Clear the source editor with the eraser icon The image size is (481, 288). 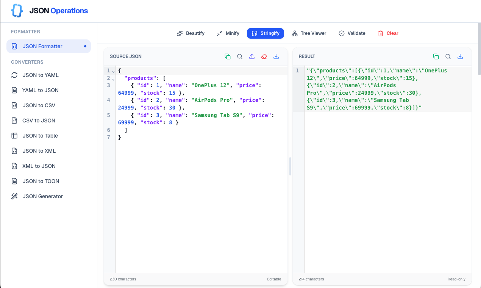coord(264,56)
